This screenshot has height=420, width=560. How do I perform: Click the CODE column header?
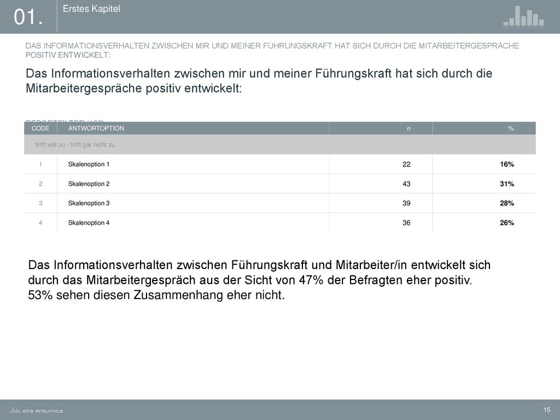40,128
